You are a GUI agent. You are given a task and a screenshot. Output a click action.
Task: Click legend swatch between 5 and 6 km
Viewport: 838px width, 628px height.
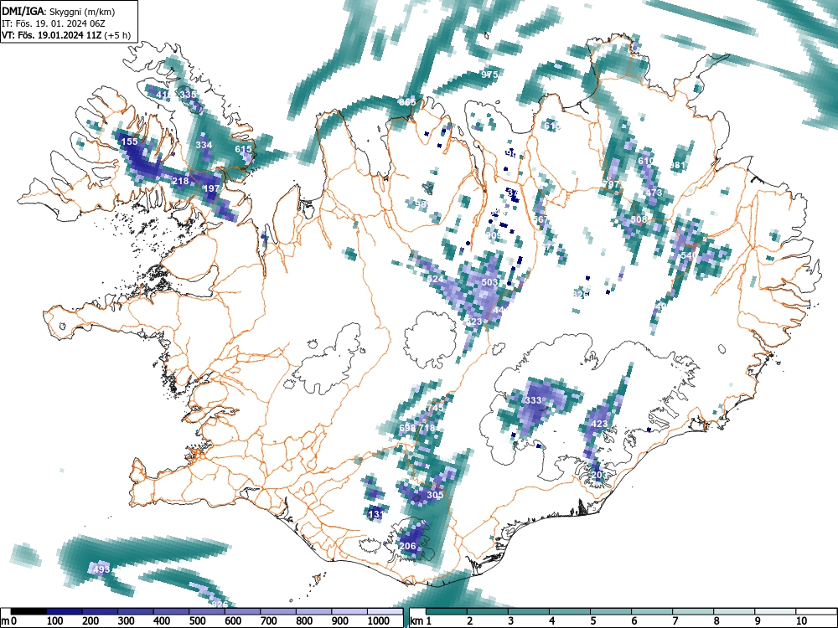click(611, 611)
